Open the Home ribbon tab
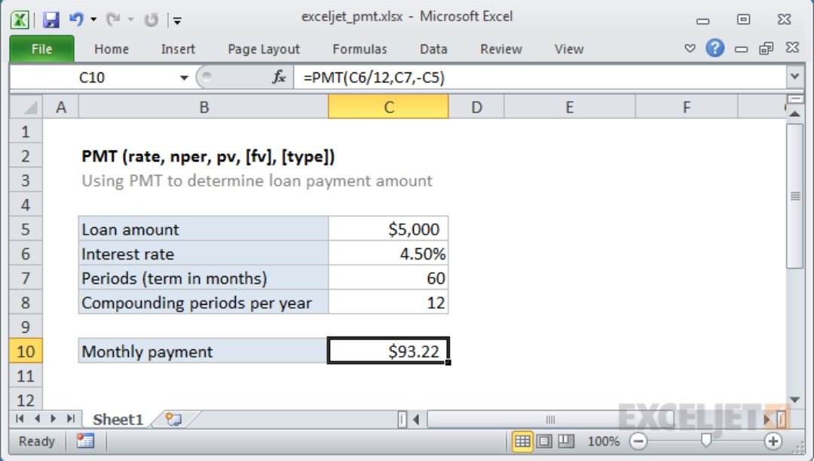The width and height of the screenshot is (814, 461). coord(111,49)
